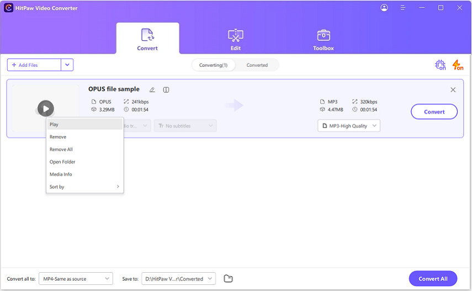Click the 320kbps output bitrate value
This screenshot has height=291, width=472.
[x=369, y=102]
